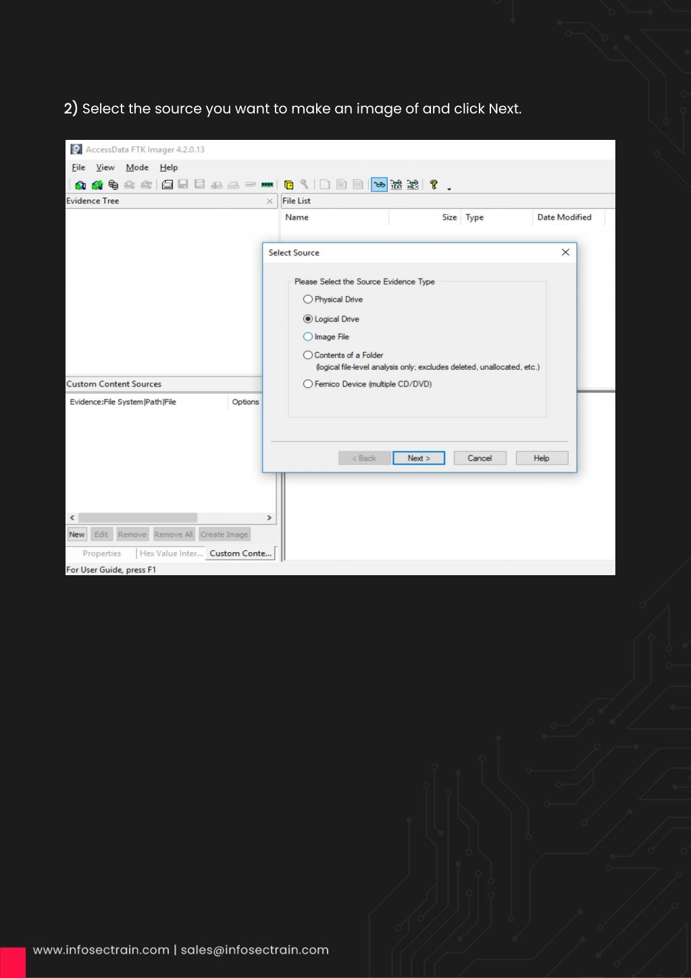Select the Physical Drive radio button
The height and width of the screenshot is (978, 691).
pos(308,299)
